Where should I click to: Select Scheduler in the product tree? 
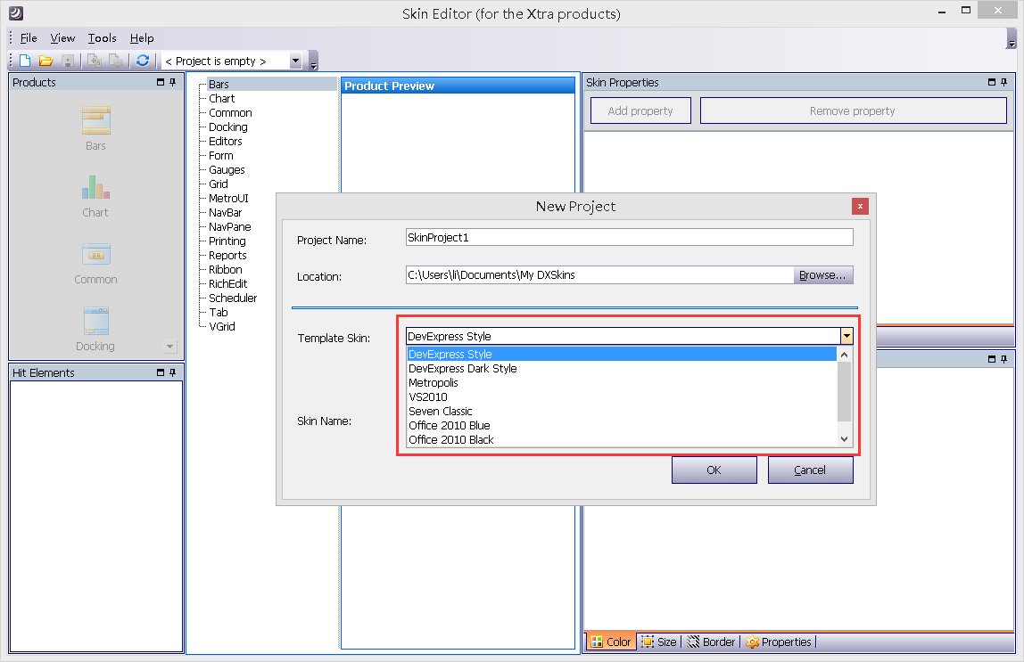(x=233, y=298)
